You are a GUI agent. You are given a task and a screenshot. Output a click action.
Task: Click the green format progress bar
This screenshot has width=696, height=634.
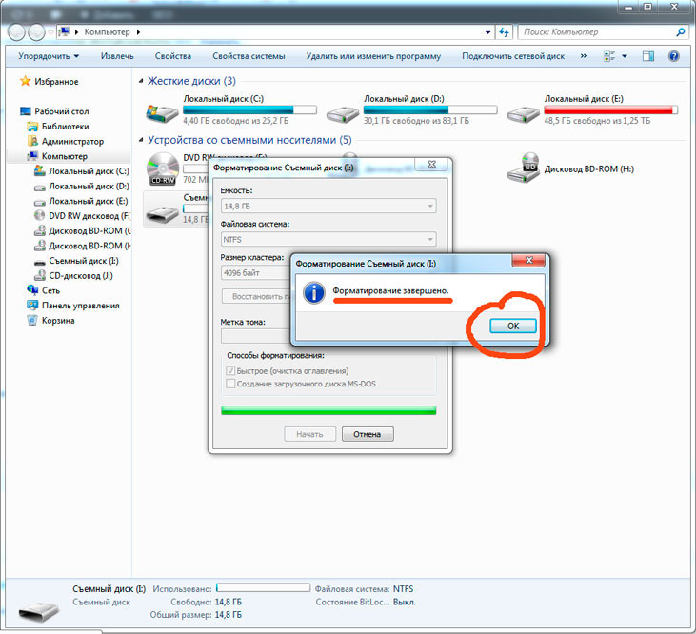tap(328, 410)
